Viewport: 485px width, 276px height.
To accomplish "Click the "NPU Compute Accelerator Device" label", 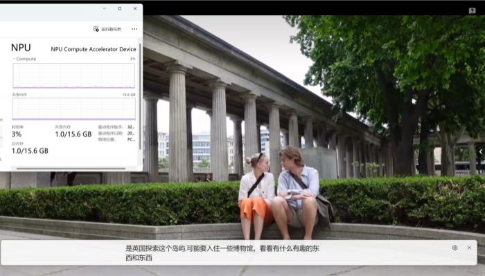I will pyautogui.click(x=94, y=49).
